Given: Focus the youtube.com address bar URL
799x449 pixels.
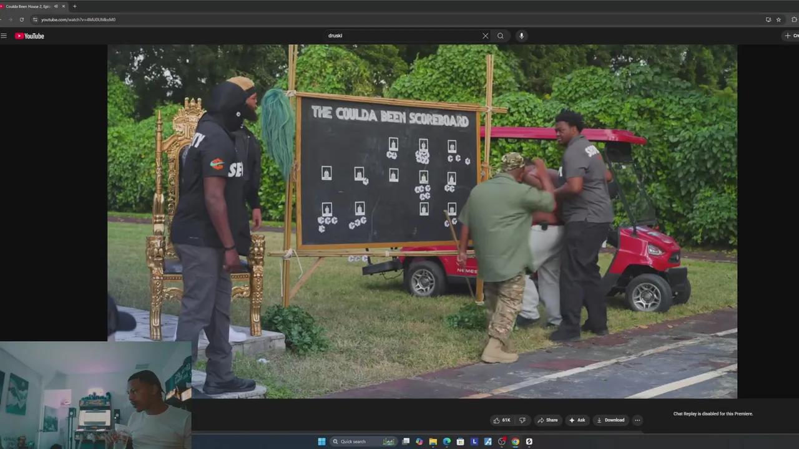Looking at the screenshot, I should [78, 19].
